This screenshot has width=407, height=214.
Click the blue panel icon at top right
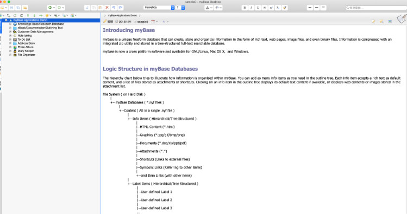pyautogui.click(x=390, y=22)
